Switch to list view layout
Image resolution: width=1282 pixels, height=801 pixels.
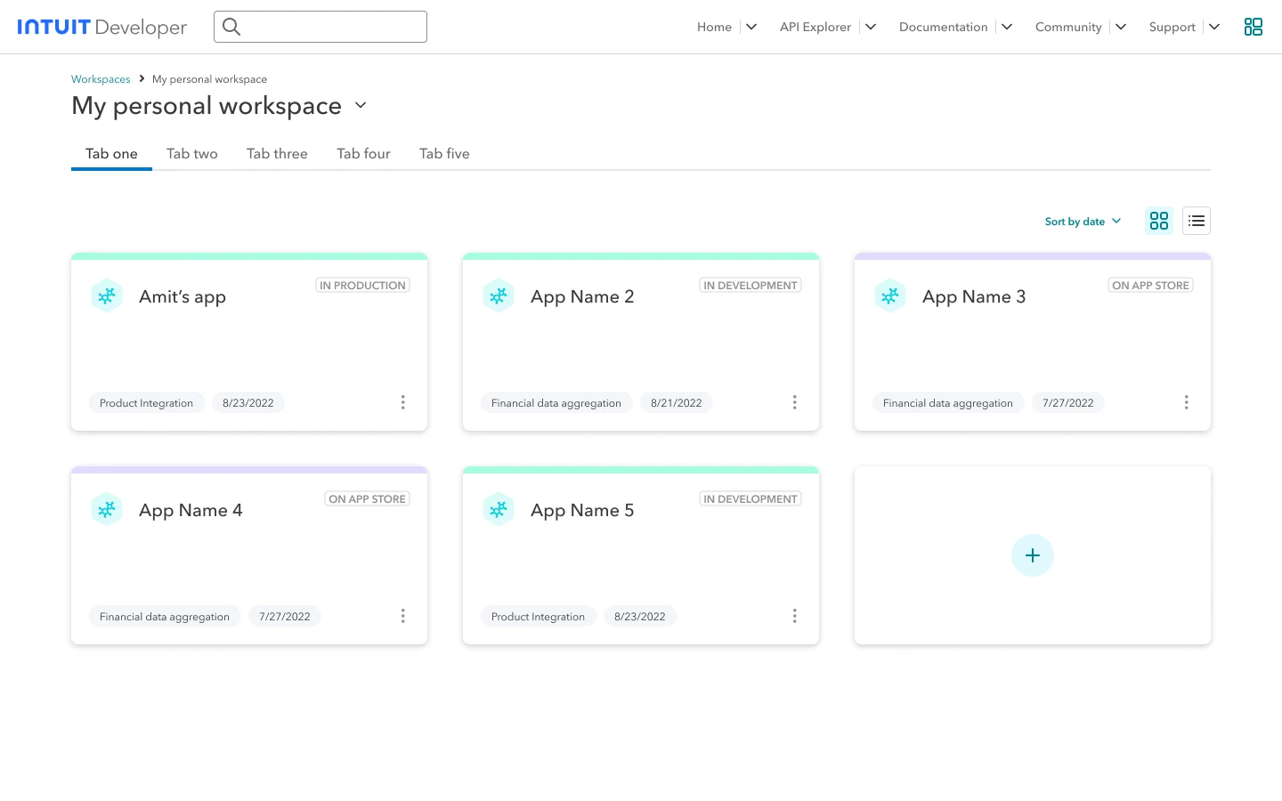(x=1197, y=221)
